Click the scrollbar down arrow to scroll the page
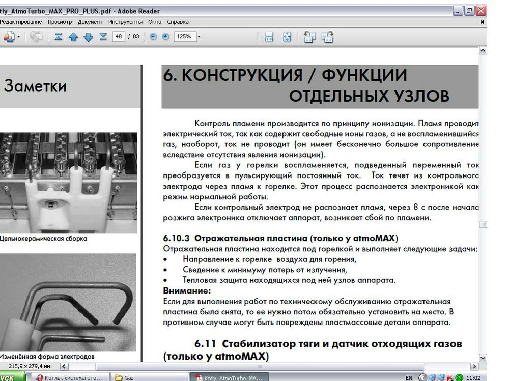509x381 pixels. coord(483,358)
